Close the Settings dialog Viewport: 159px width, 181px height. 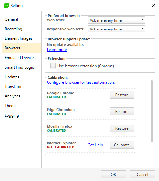point(154,5)
